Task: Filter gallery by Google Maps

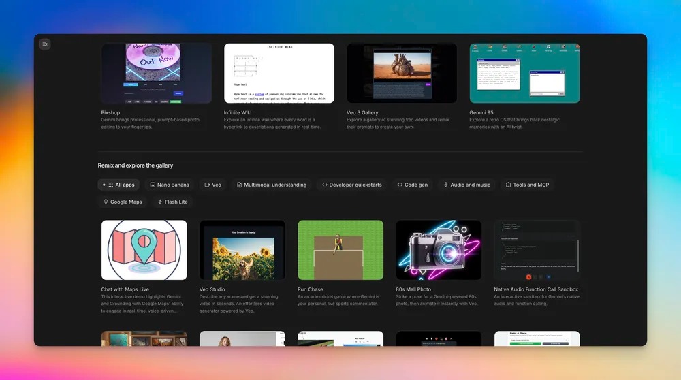Action: (x=123, y=202)
